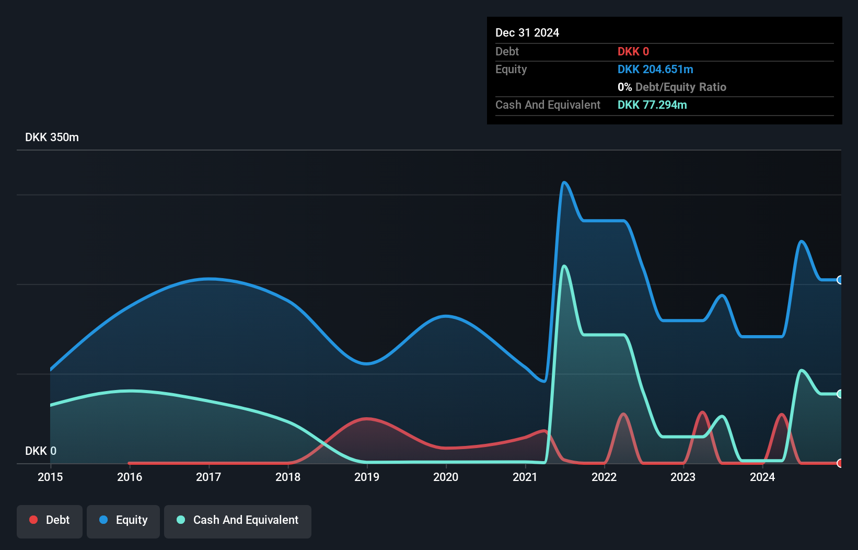Toggle the Equity series visibility

pos(123,520)
